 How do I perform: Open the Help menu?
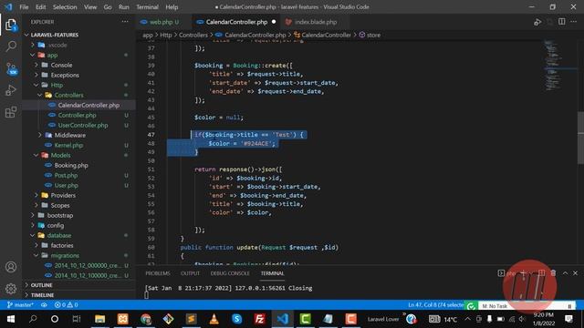click(172, 7)
